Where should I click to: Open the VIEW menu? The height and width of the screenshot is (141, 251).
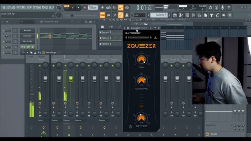pos(29,7)
